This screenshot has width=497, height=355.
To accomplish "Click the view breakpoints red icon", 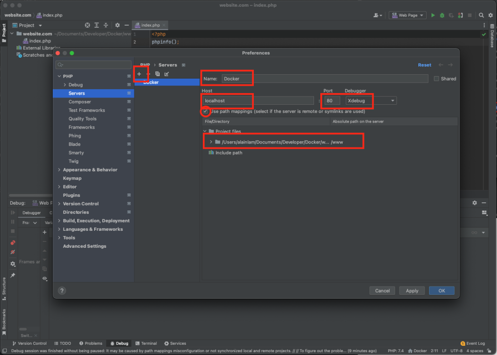I will click(x=13, y=242).
